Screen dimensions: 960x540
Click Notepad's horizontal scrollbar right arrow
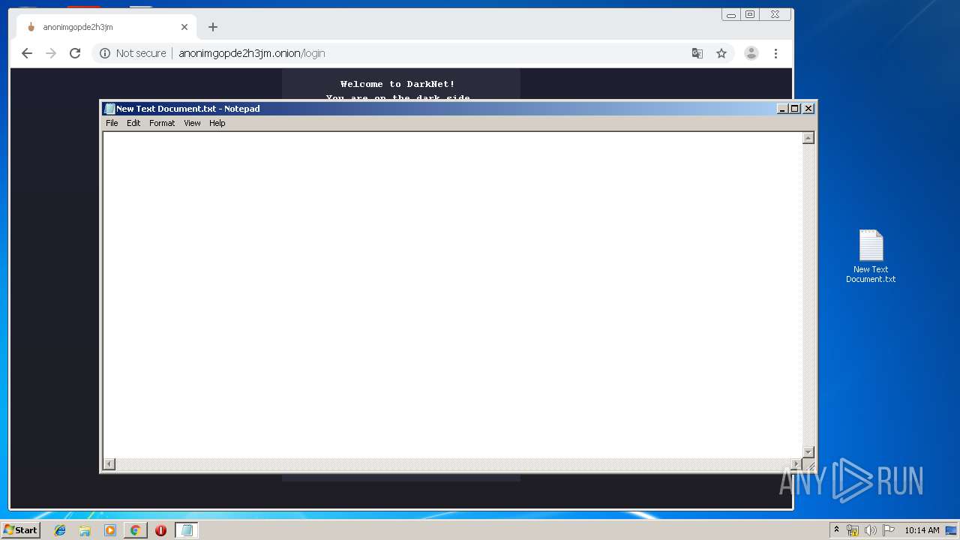[x=796, y=464]
